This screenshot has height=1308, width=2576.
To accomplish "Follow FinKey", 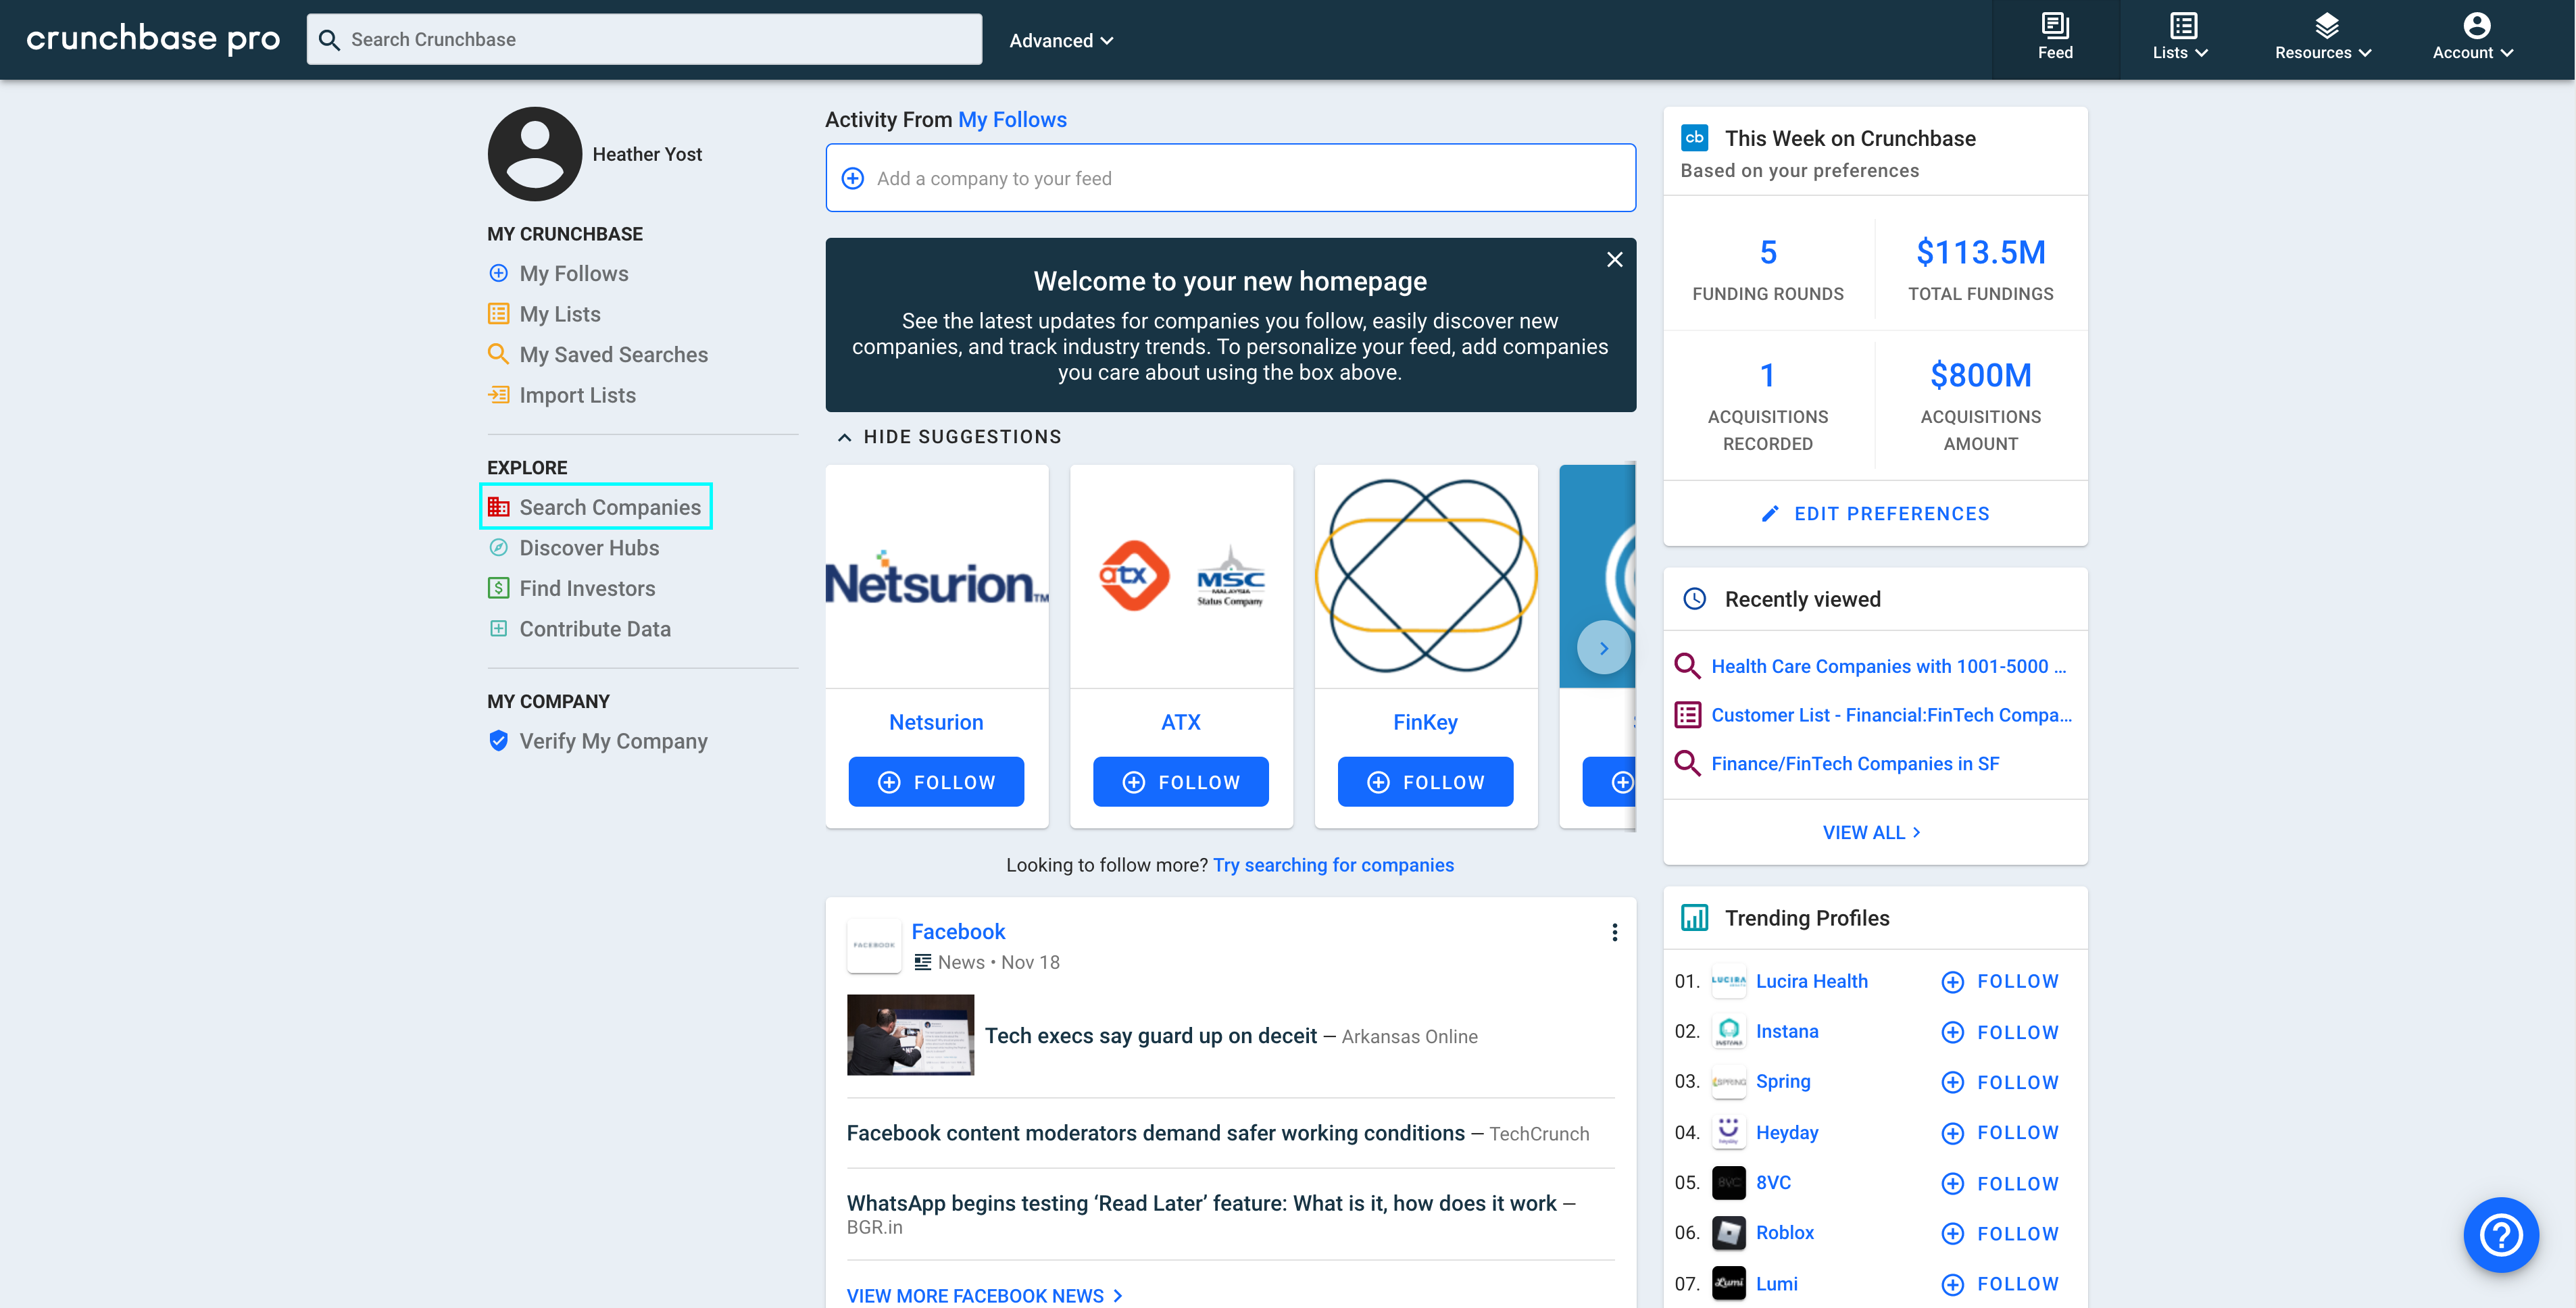I will pyautogui.click(x=1425, y=782).
